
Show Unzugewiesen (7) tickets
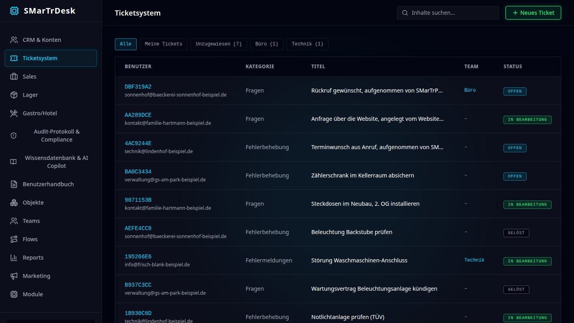click(218, 44)
